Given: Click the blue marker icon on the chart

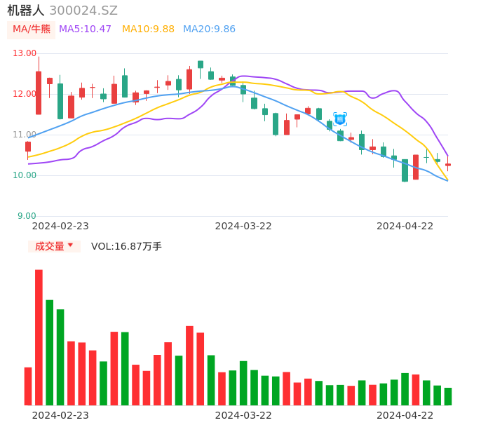Looking at the screenshot, I should (340, 119).
